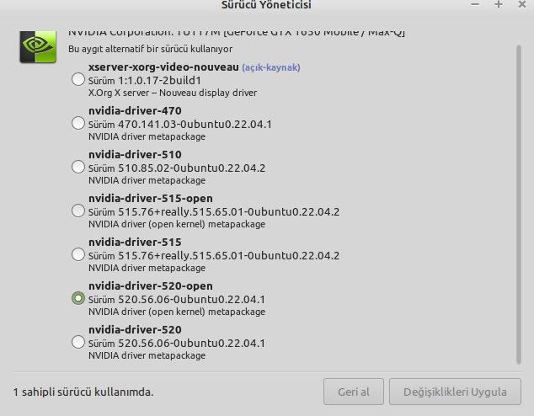Screen dimensions: 534x416
Task: Click the açık-kaynak label next to nouveau
Action: [x=271, y=67]
